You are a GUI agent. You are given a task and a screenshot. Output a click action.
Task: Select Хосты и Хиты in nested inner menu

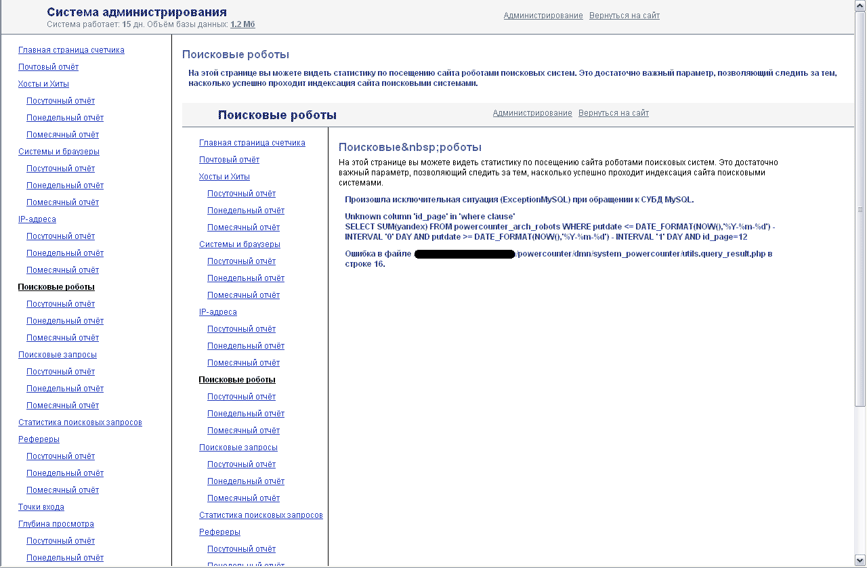(x=224, y=177)
